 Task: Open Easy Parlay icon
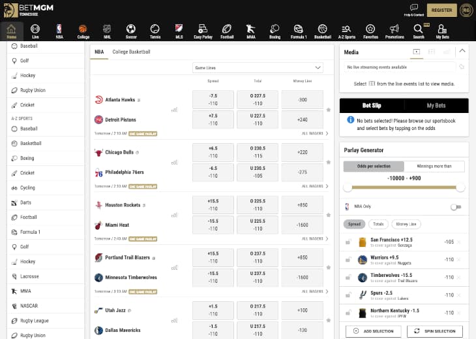[203, 31]
